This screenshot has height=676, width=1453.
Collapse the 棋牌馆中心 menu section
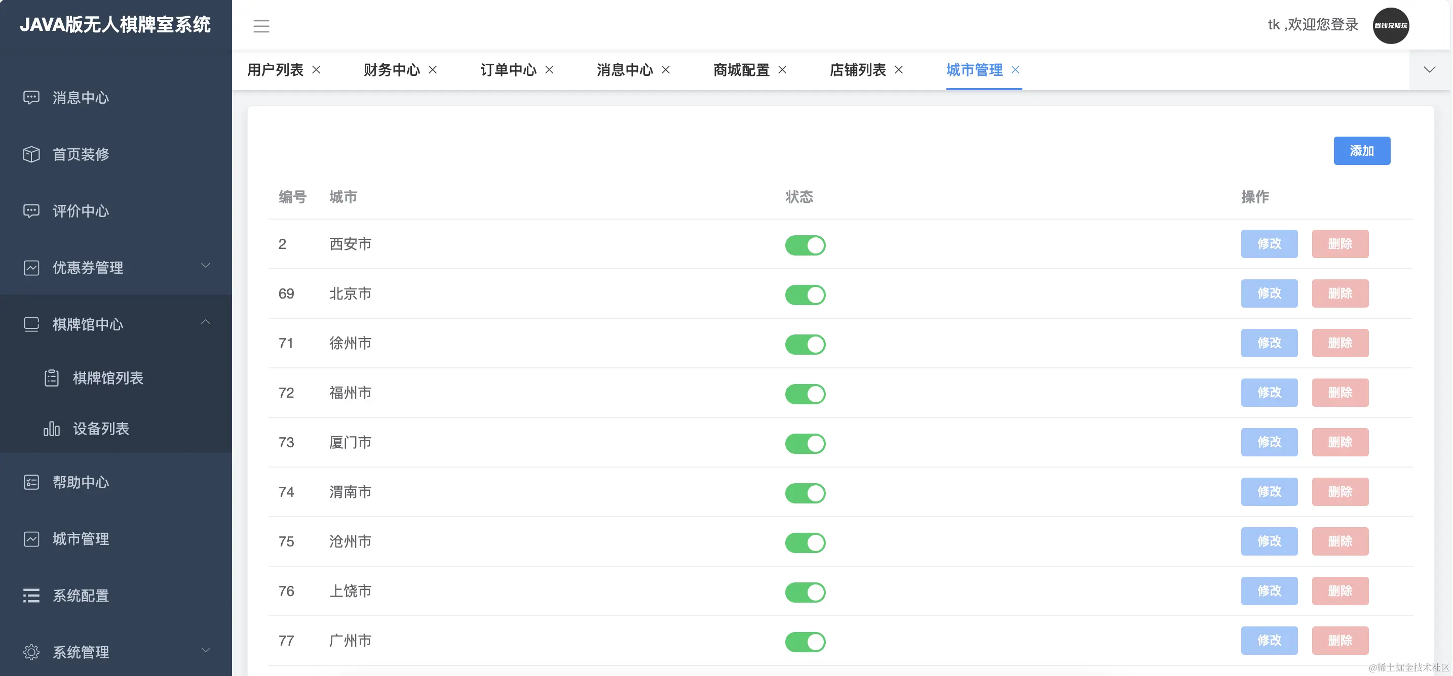pyautogui.click(x=206, y=322)
